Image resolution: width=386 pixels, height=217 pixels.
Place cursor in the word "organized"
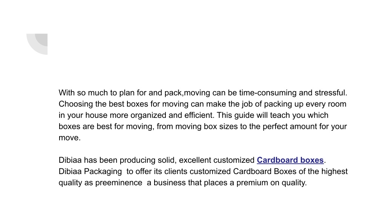[x=148, y=115]
